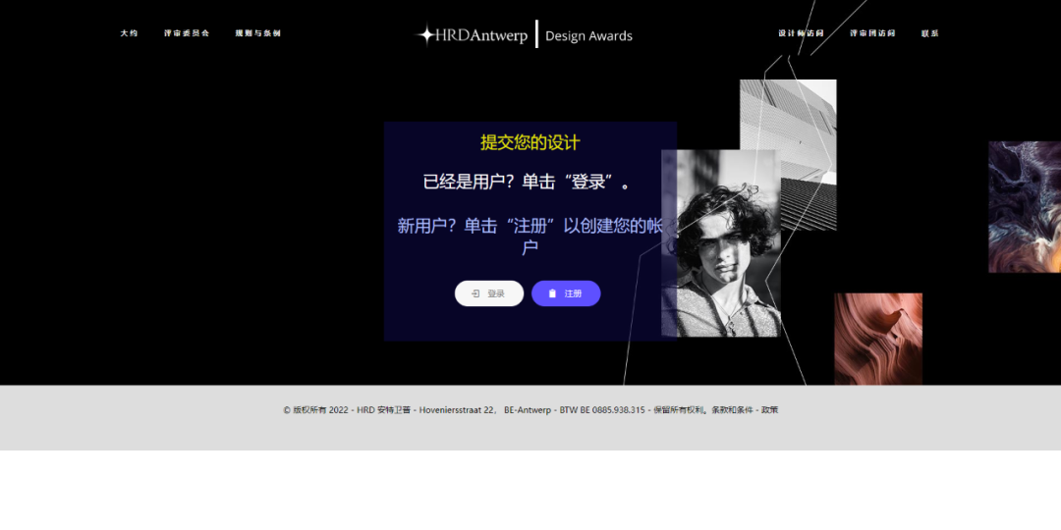Click the HRD Antwerp Design Awards logo
Image resolution: width=1061 pixels, height=530 pixels.
[524, 34]
